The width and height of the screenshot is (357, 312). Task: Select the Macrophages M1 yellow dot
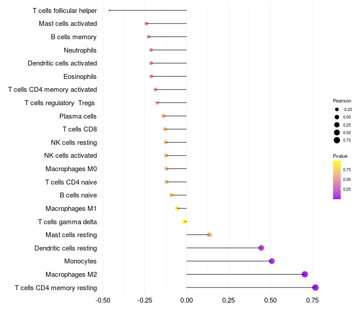177,208
